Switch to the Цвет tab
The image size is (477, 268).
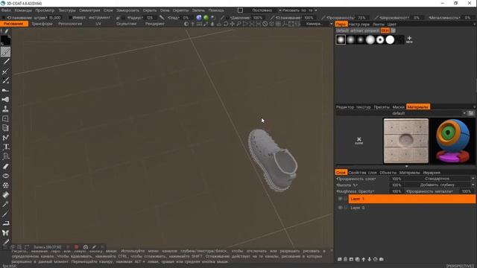pos(392,25)
